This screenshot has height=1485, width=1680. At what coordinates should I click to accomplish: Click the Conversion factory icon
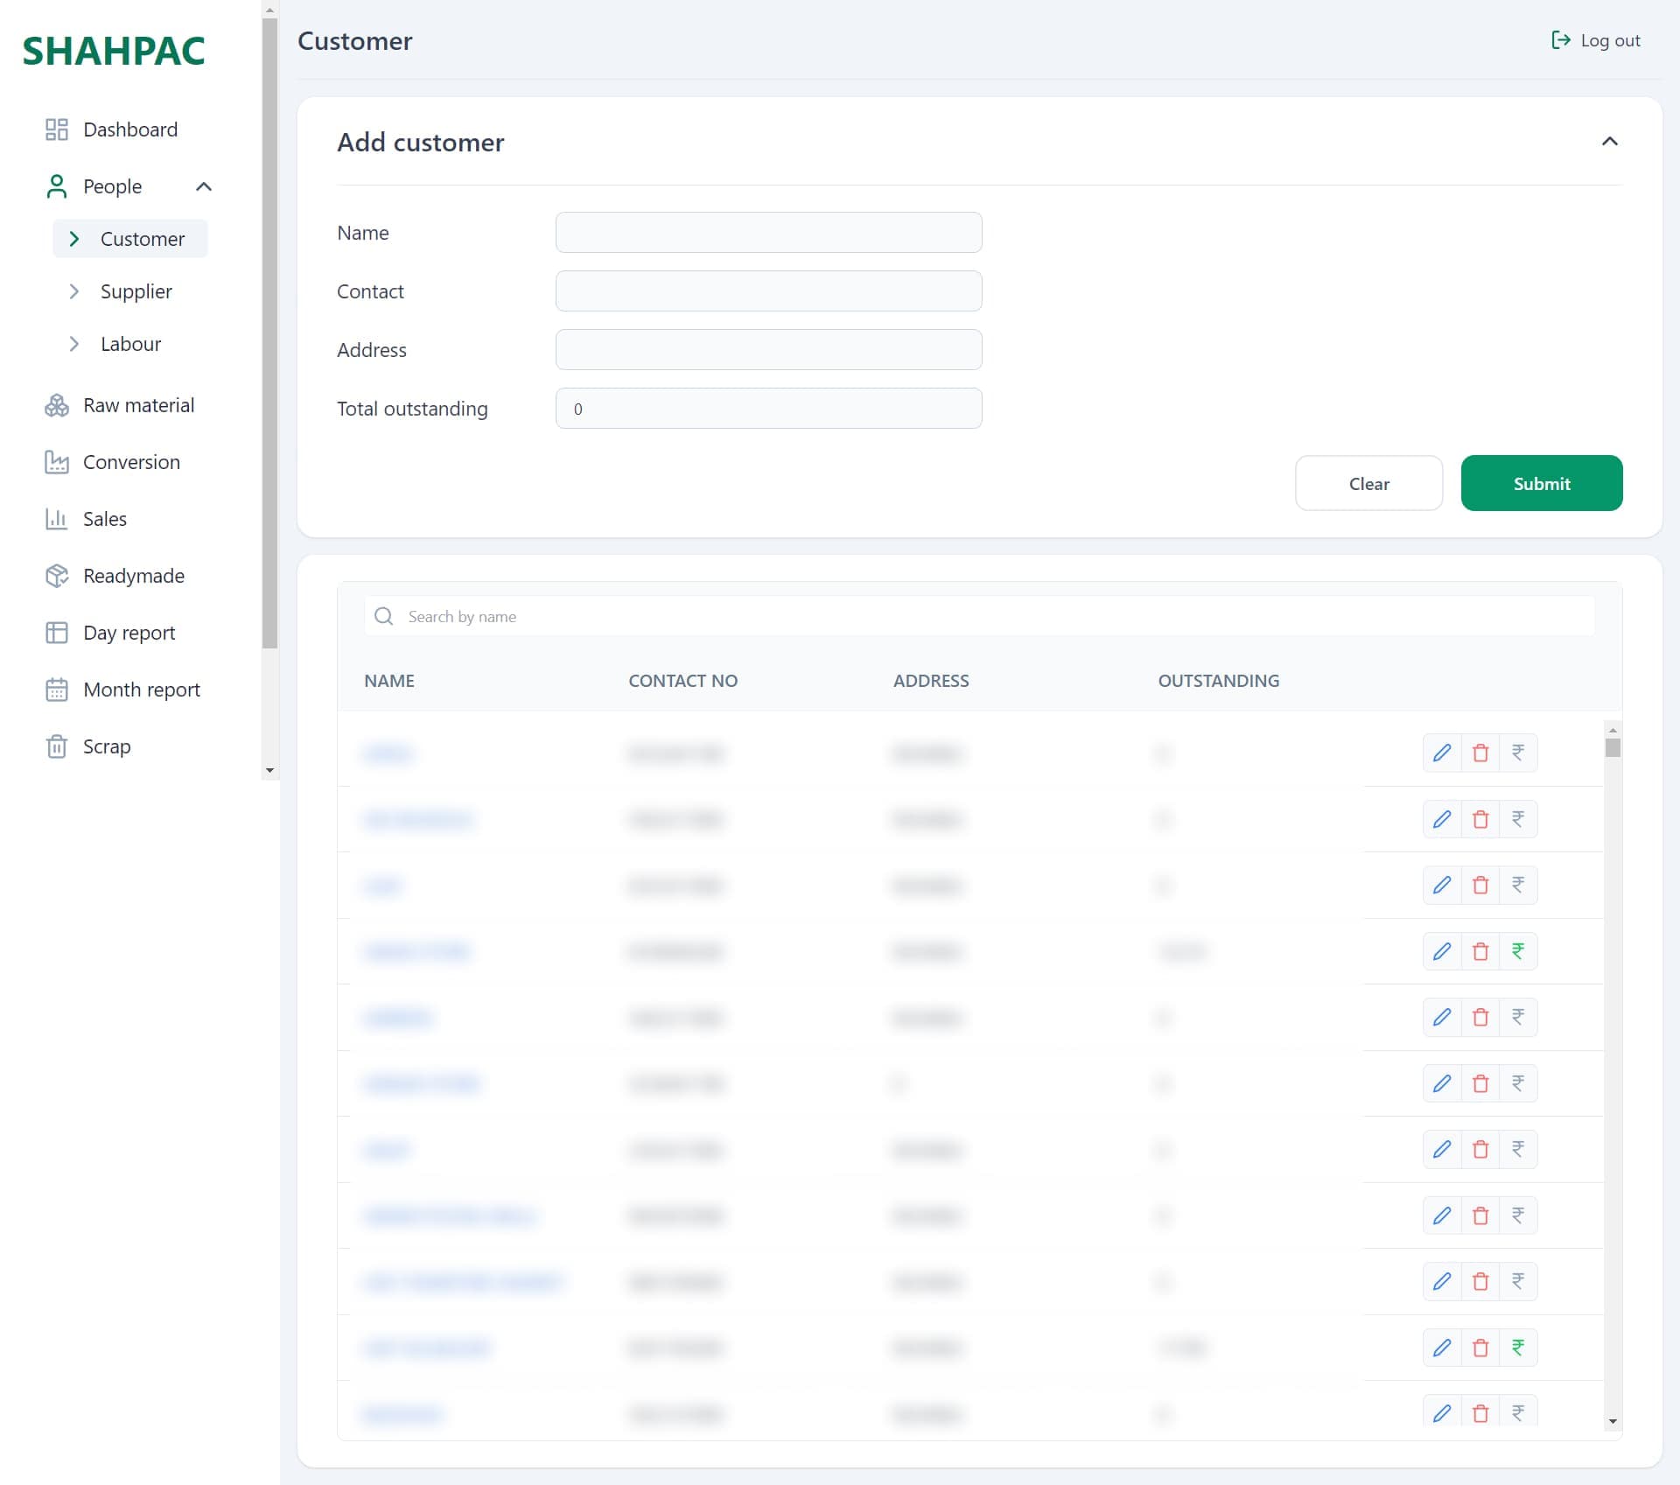(x=57, y=462)
